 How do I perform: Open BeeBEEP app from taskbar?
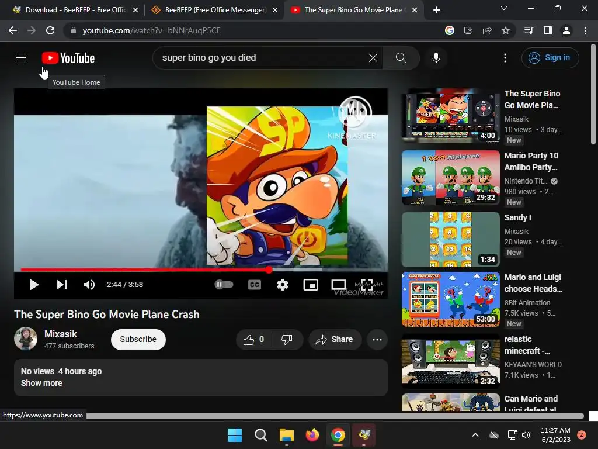[364, 435]
